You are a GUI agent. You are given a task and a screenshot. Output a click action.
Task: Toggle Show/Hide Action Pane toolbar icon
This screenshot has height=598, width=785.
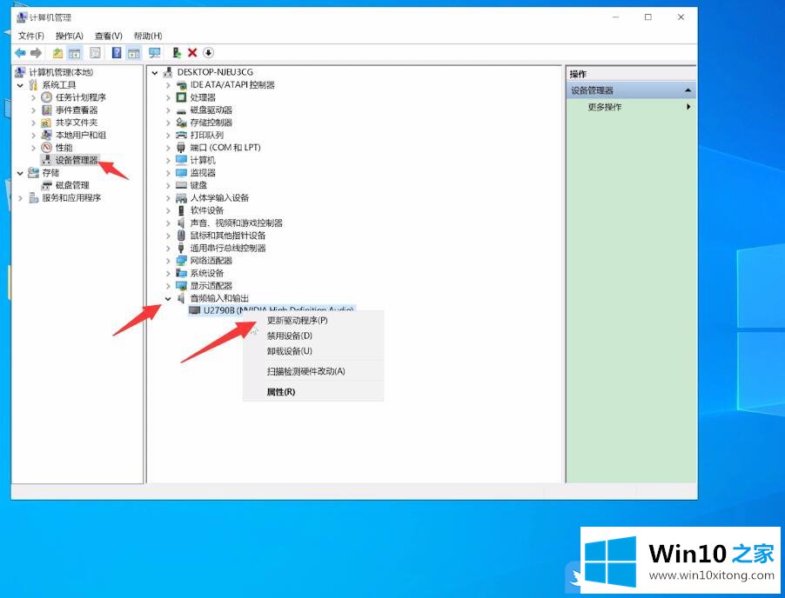(133, 52)
